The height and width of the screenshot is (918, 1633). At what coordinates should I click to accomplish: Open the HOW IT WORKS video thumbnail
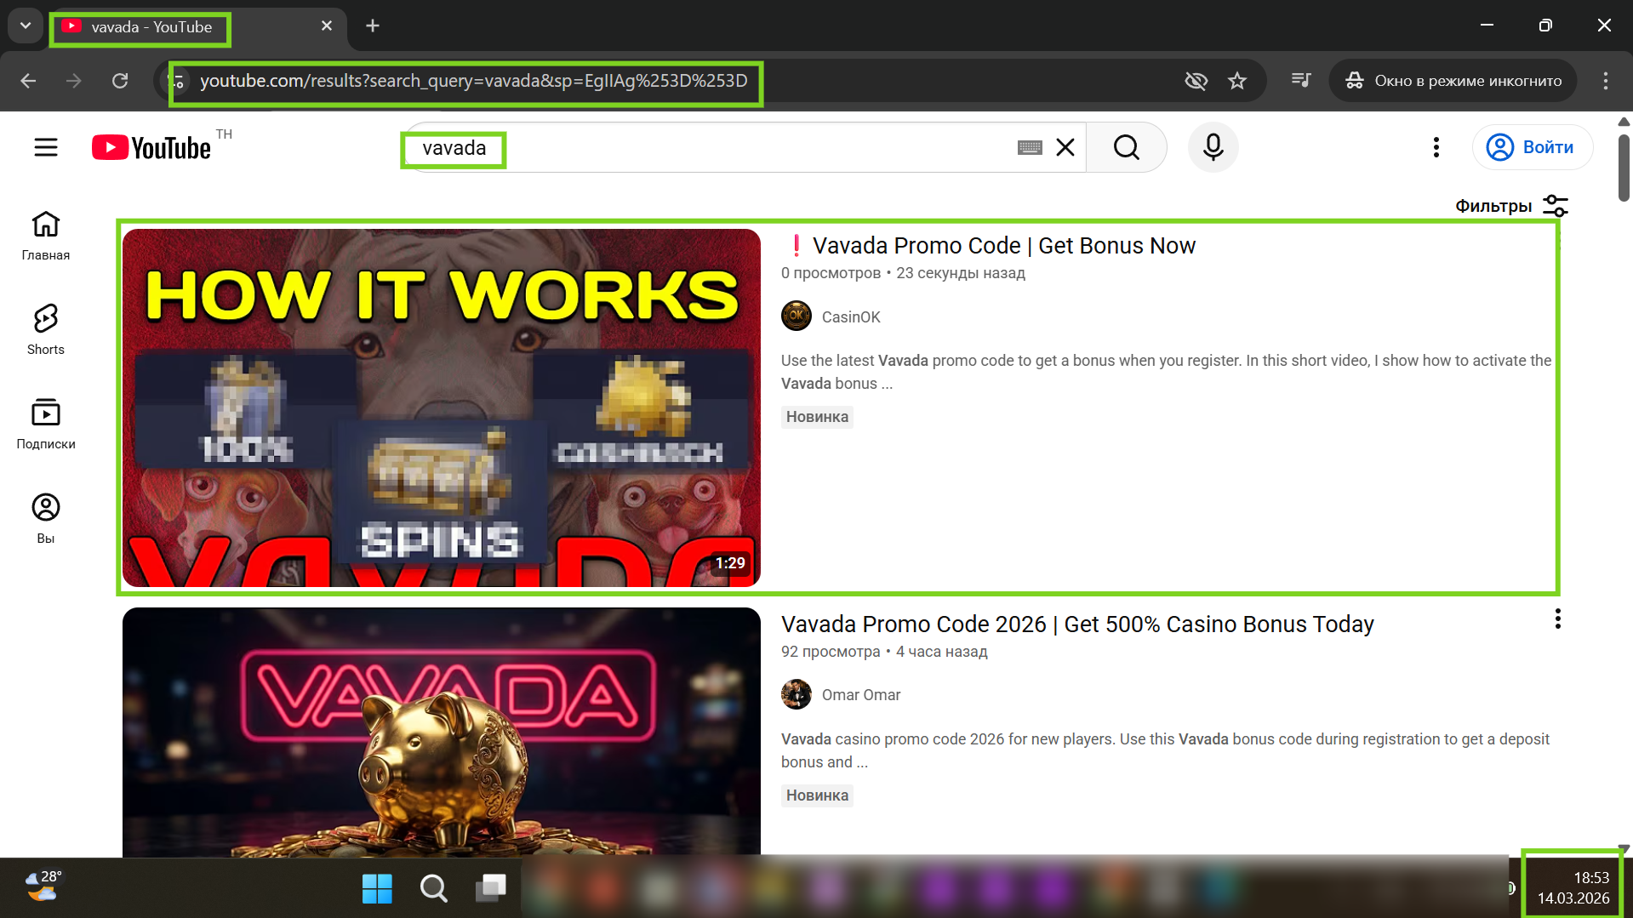pos(441,407)
